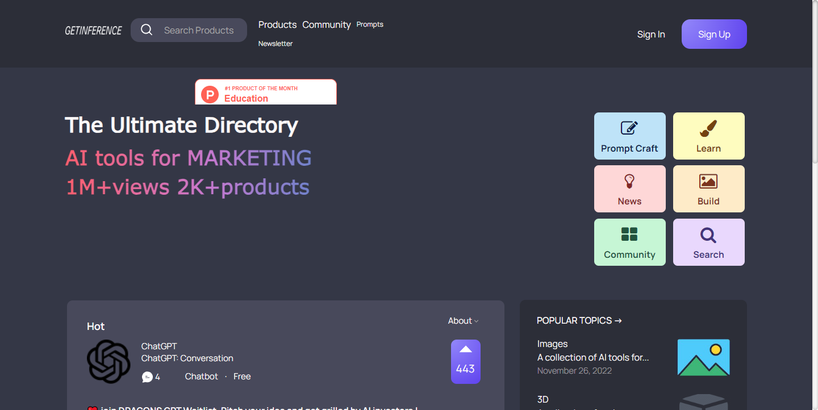Click 'A collection of AI tools for...' text
The width and height of the screenshot is (818, 410).
(593, 358)
